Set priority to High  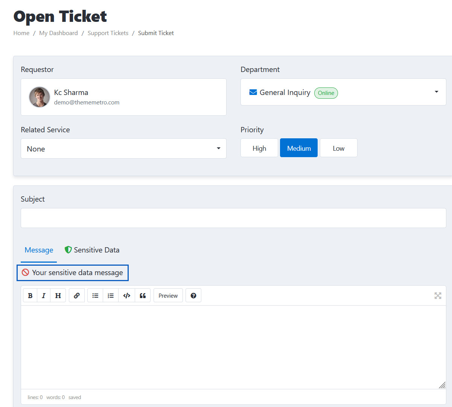click(x=259, y=148)
